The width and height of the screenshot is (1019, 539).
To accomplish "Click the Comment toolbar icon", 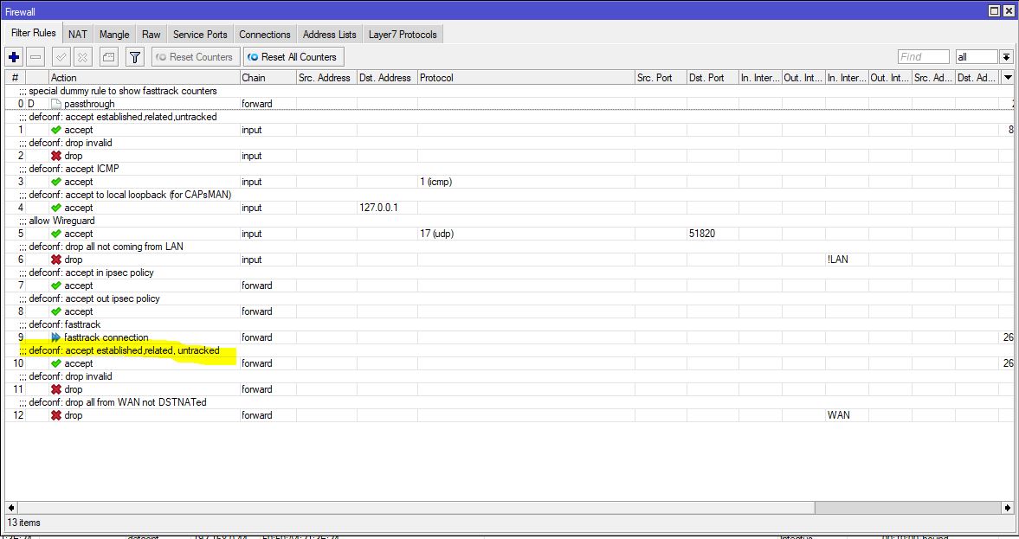I will (108, 57).
